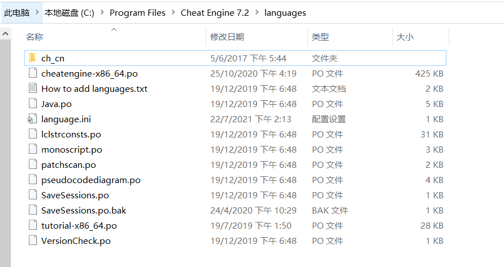
Task: Go to Program Files in address bar
Action: [x=137, y=12]
